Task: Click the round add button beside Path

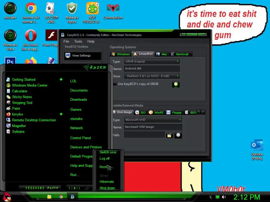Action: pos(178,135)
